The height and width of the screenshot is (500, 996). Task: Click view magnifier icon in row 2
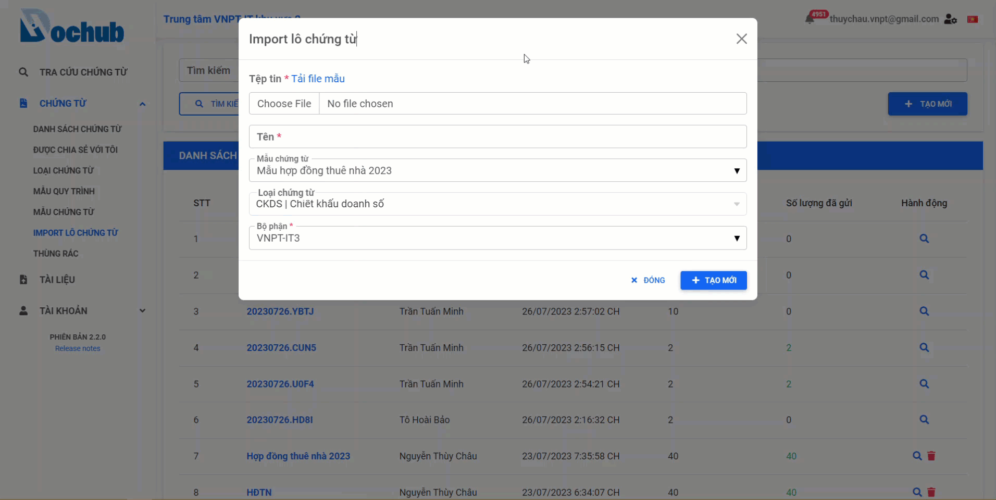(924, 275)
